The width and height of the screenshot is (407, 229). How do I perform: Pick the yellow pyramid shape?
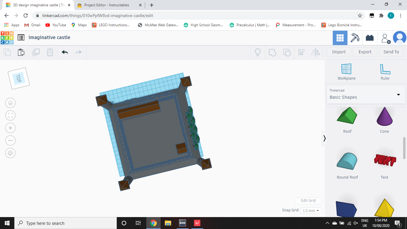[x=384, y=208]
